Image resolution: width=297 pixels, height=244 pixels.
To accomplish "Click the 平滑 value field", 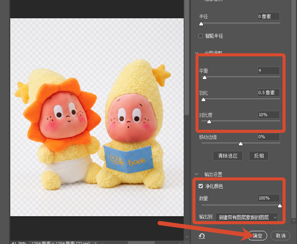I will [x=268, y=70].
